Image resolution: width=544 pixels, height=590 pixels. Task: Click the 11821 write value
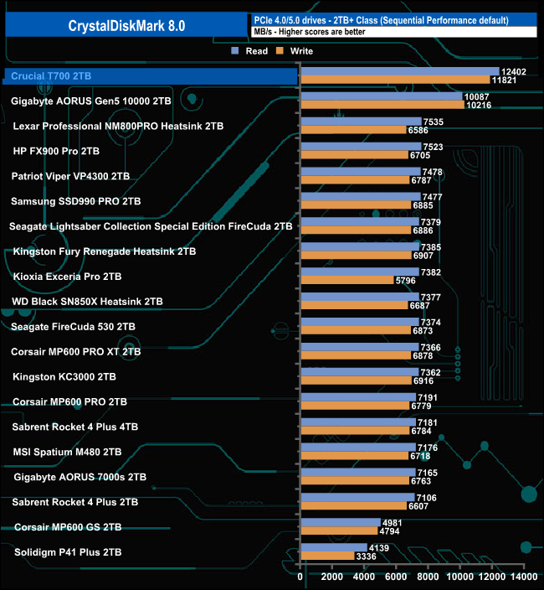[x=504, y=80]
